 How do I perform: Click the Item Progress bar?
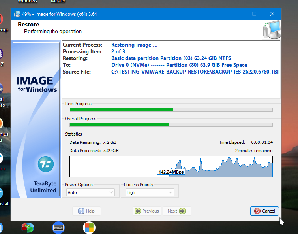tap(171, 110)
